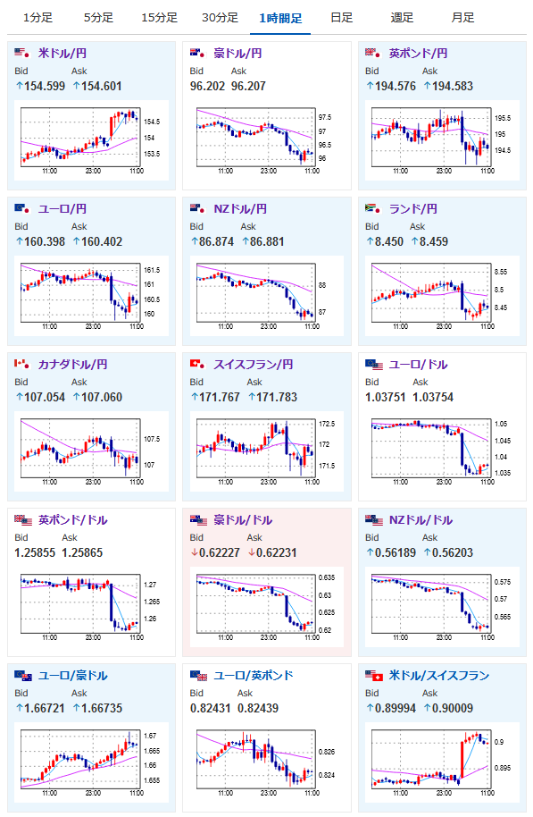Screen dimensions: 533x817
Task: Open the 英ポンド/ドル pair link
Action: [73, 520]
